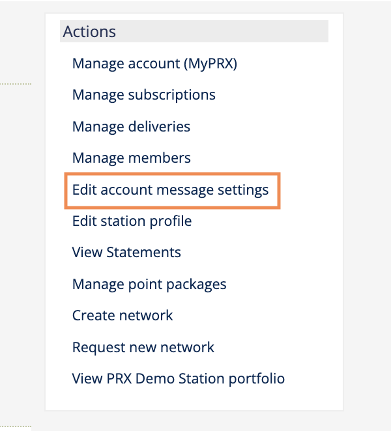Open Edit station profile
391x431 pixels.
(132, 221)
